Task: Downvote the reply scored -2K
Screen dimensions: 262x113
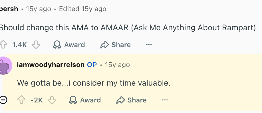Action: click(x=52, y=100)
